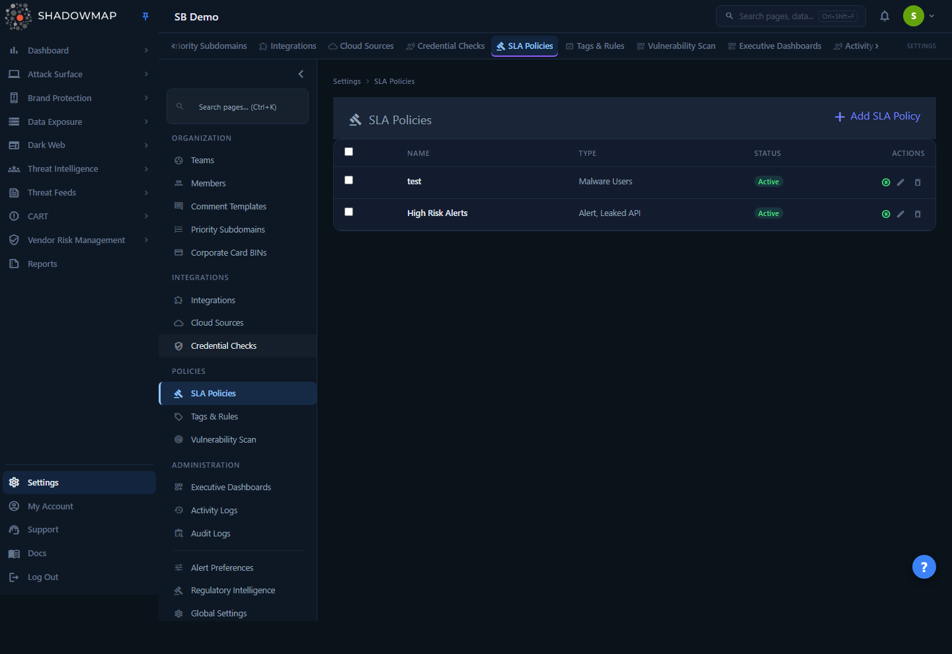The width and height of the screenshot is (952, 654).
Task: Click the Active status badge for test
Action: pos(768,182)
